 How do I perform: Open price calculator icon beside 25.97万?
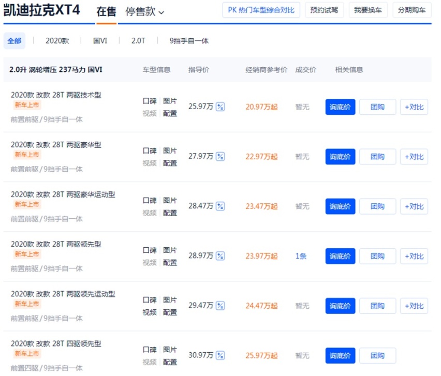[220, 107]
